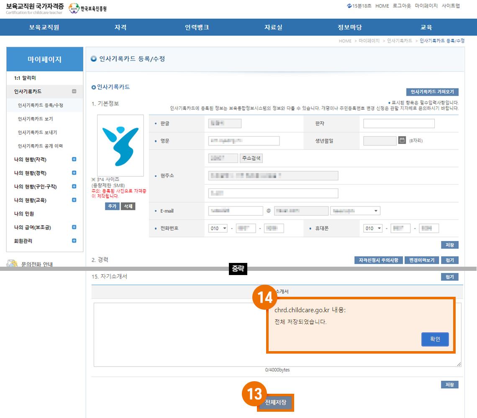Click the 인사기록카드 가져오기 button
Image resolution: width=477 pixels, height=418 pixels.
(432, 92)
